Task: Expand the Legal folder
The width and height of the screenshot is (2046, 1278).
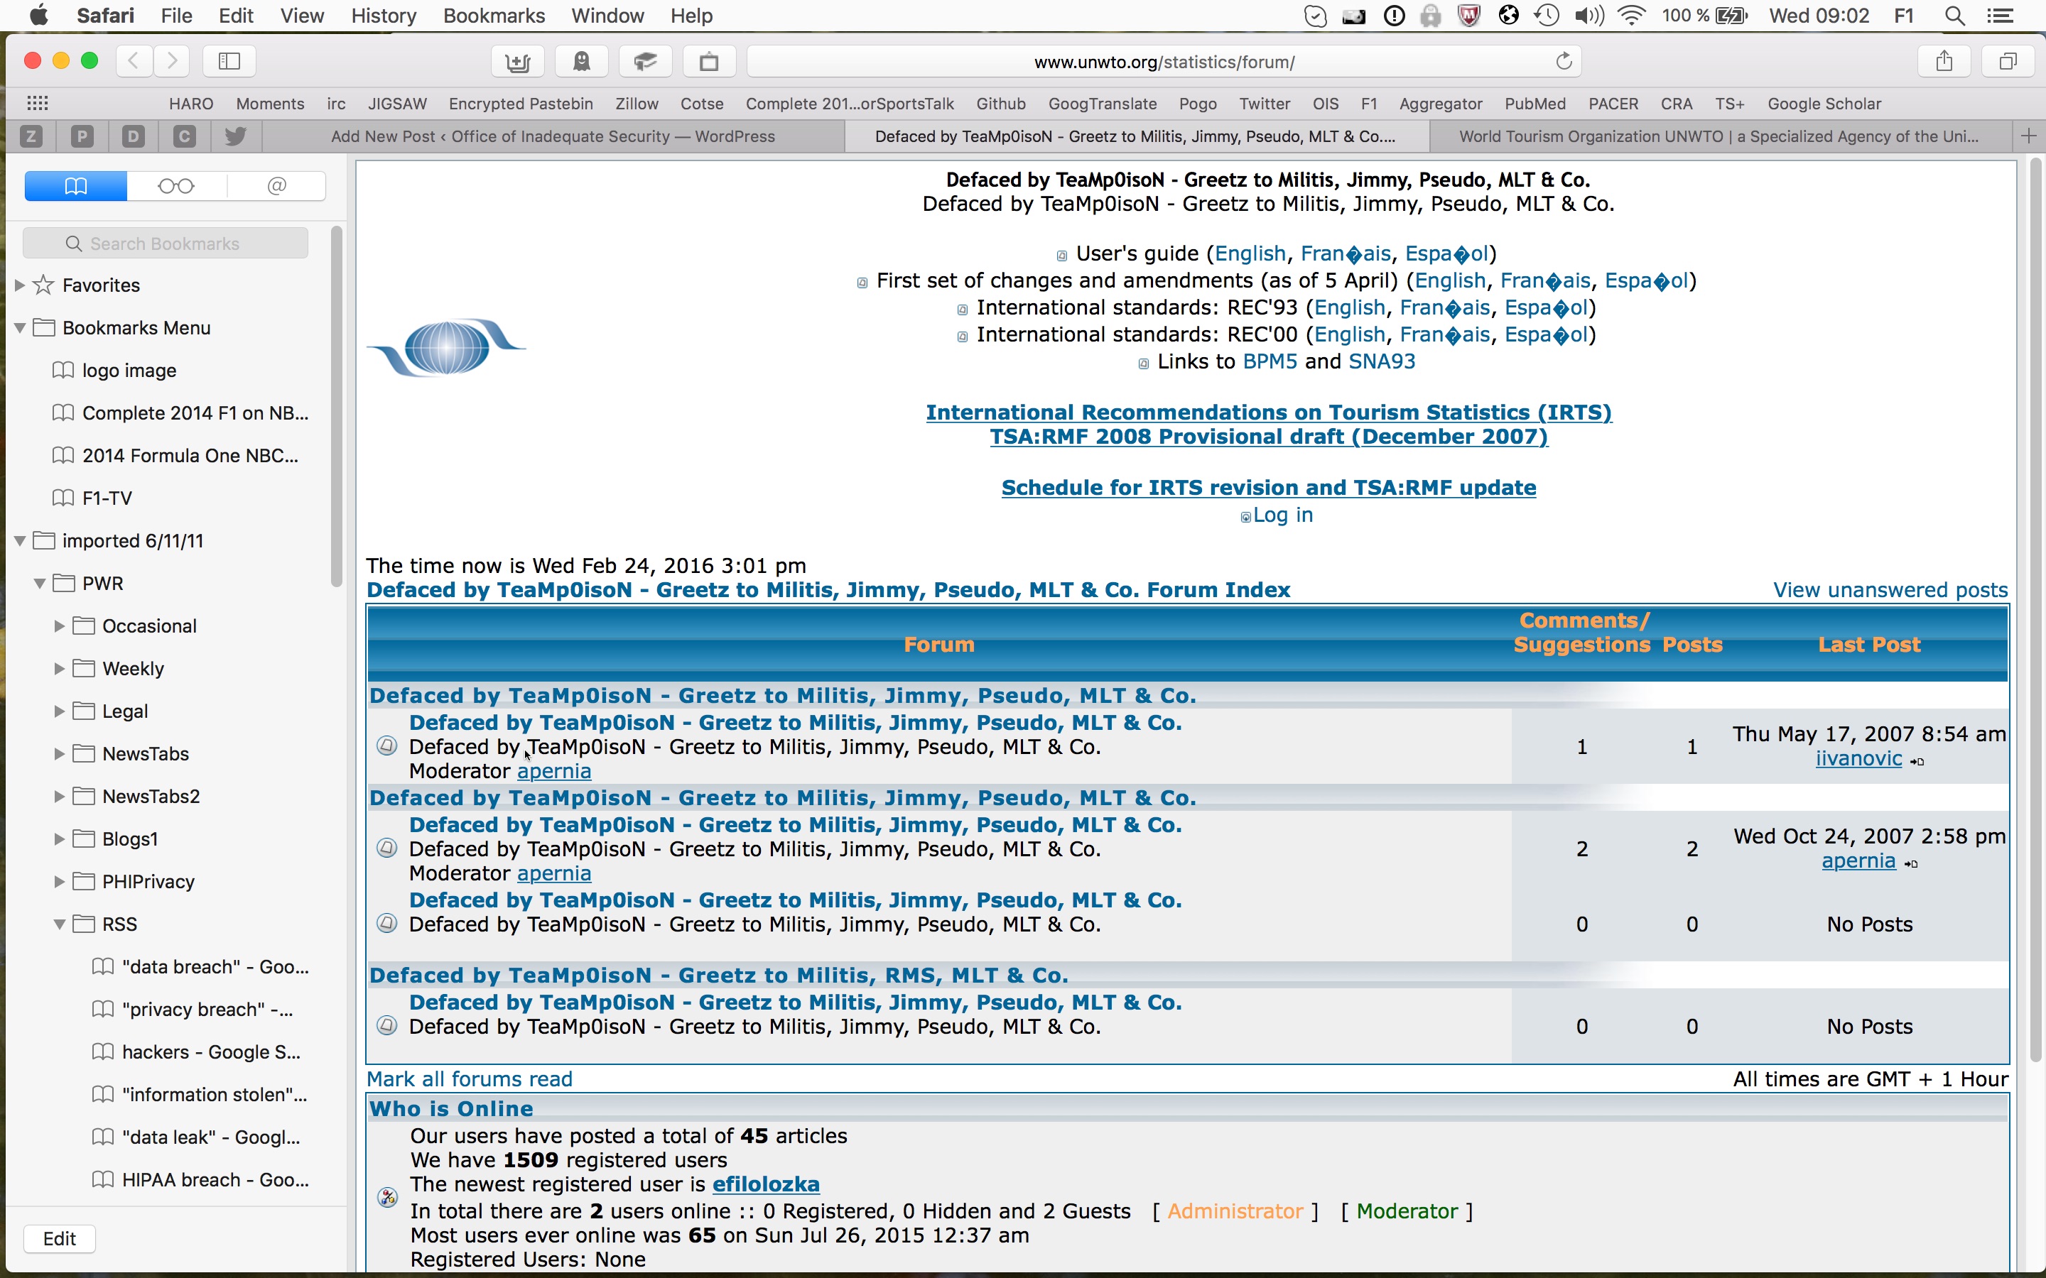Action: pos(59,711)
